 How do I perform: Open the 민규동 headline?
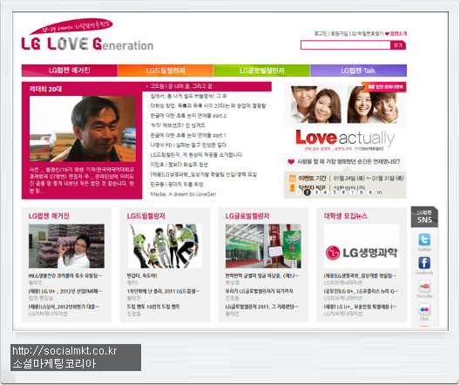[177, 184]
